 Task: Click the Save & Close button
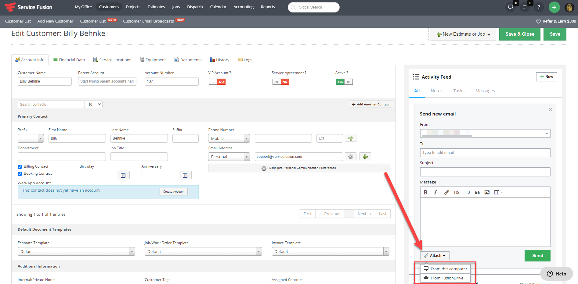[x=520, y=34]
